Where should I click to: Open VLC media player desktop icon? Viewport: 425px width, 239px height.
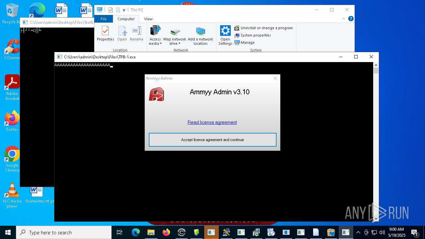(12, 195)
